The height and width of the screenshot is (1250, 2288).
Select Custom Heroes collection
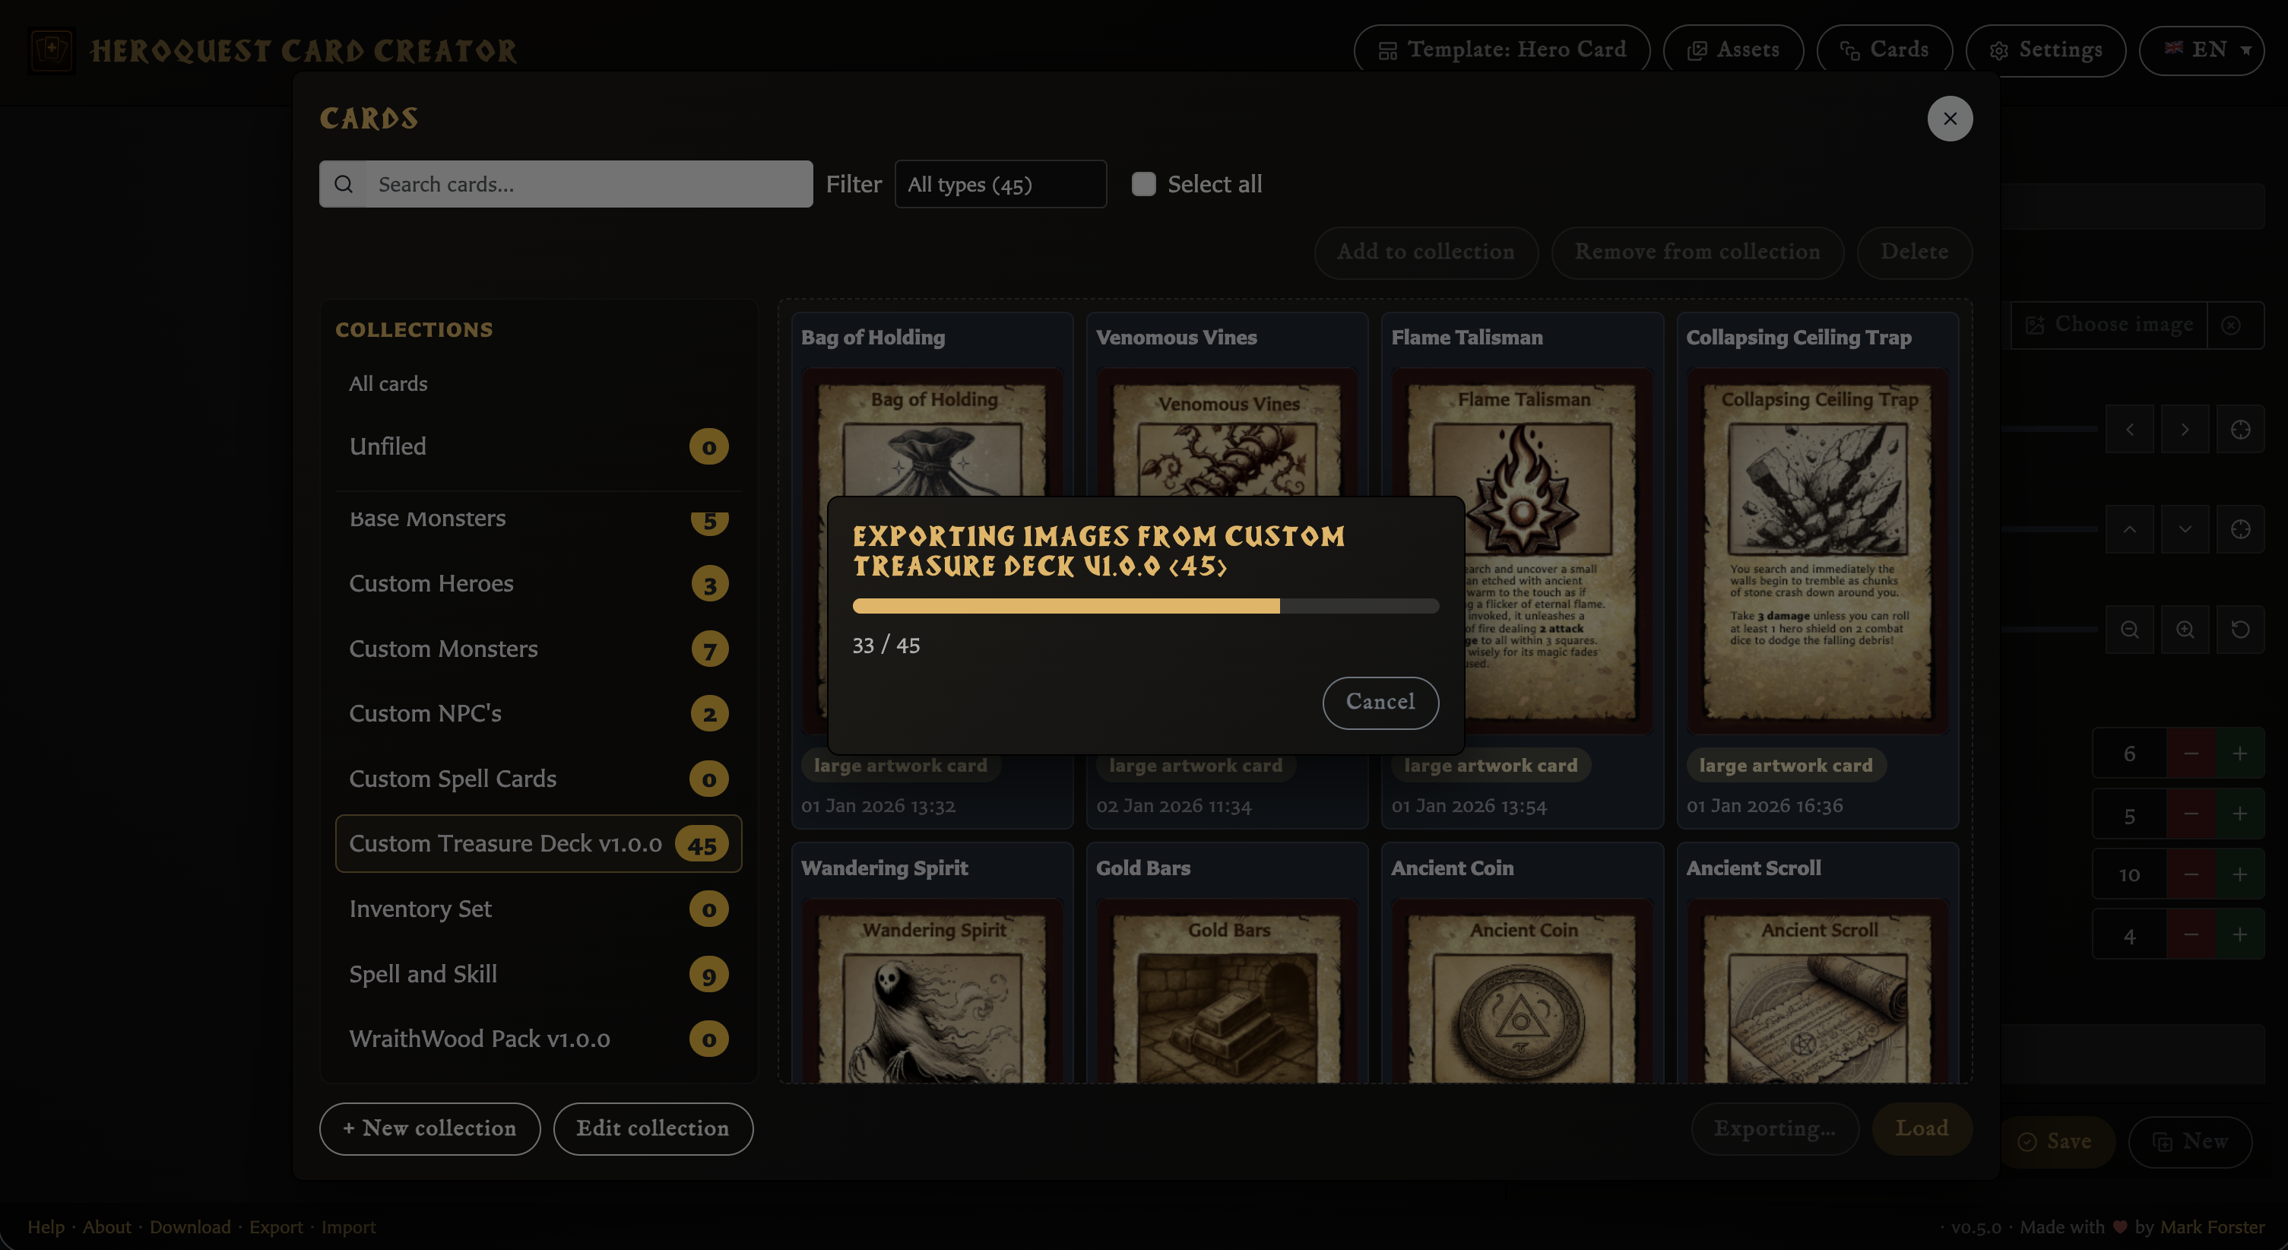click(x=538, y=584)
